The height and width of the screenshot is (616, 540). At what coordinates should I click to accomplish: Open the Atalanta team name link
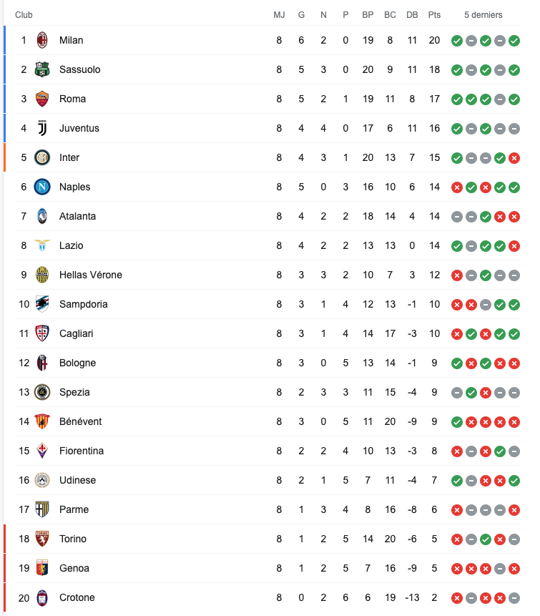77,216
